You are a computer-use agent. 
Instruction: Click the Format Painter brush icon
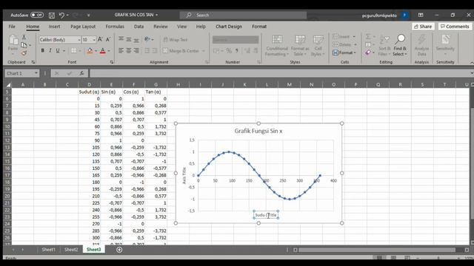click(24, 53)
